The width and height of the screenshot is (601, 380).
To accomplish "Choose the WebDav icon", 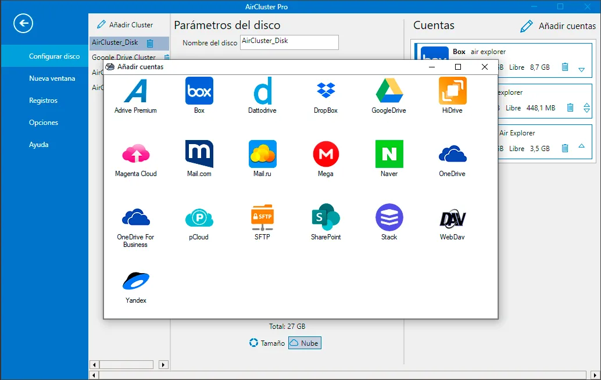I will (x=453, y=218).
